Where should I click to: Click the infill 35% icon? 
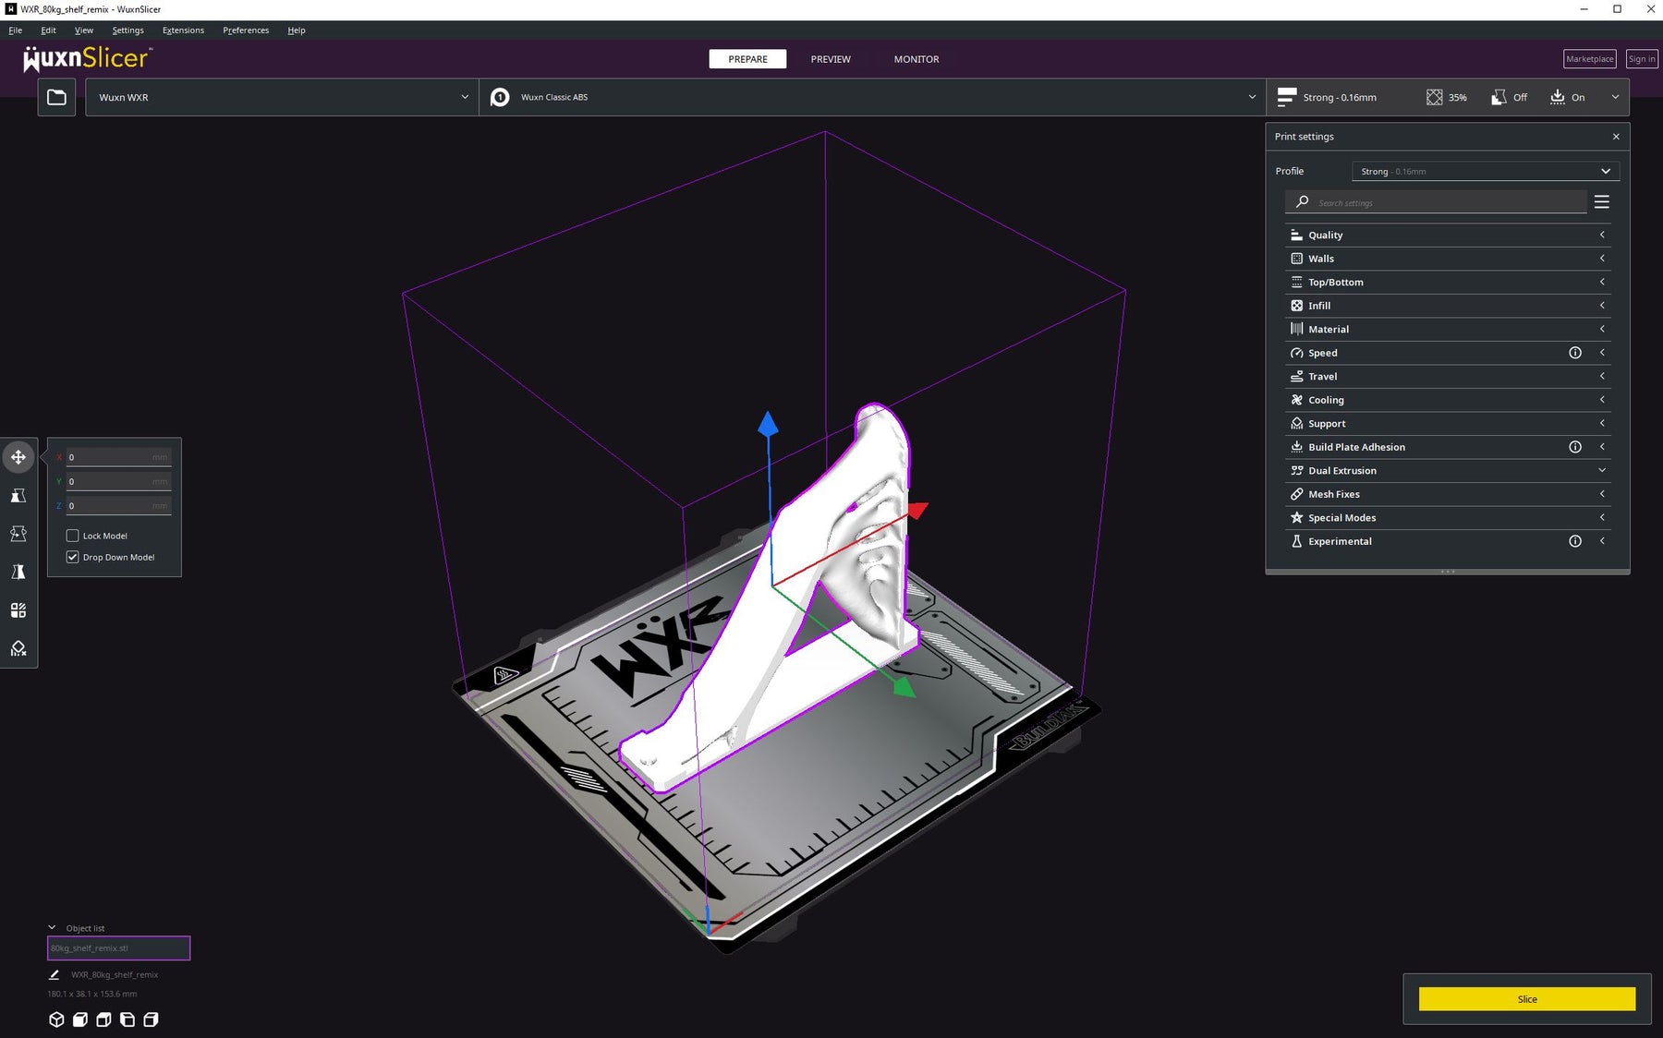point(1434,97)
